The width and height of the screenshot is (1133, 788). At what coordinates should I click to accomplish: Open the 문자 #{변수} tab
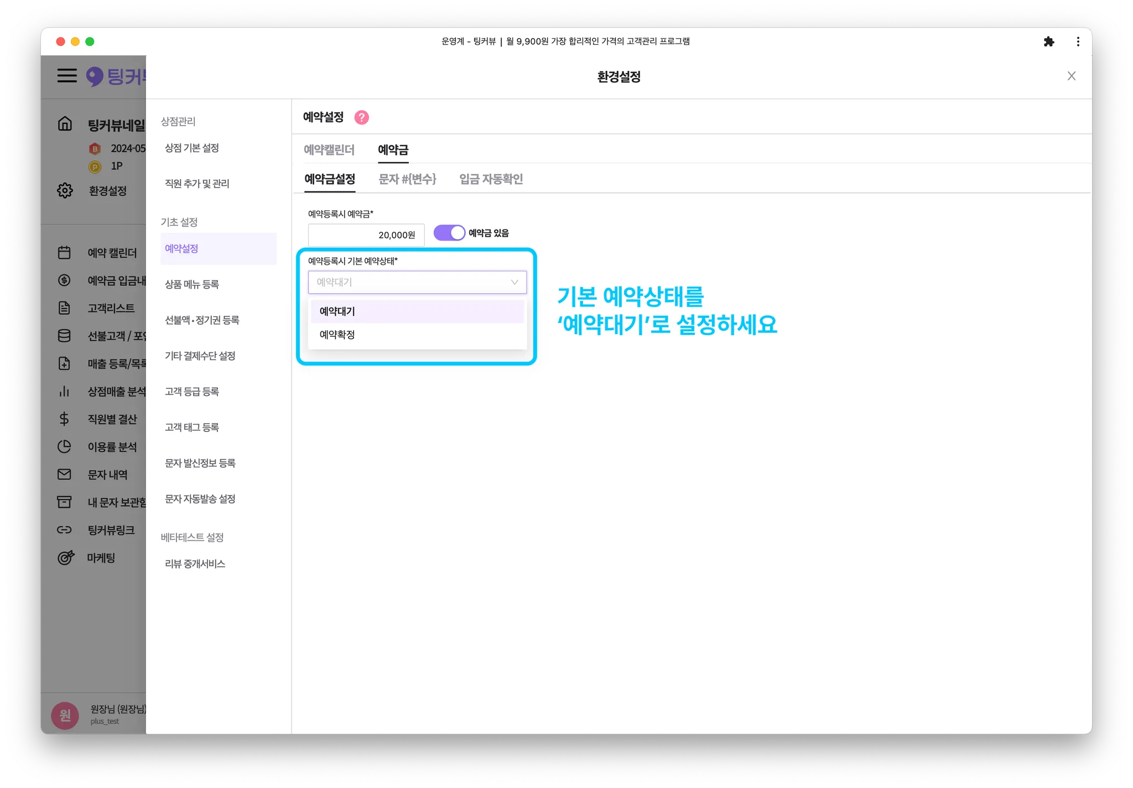point(407,179)
